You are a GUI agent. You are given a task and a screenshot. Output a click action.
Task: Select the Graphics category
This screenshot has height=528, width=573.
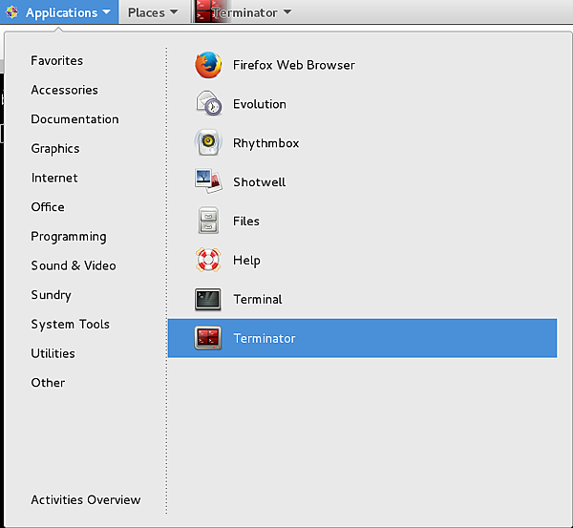click(55, 149)
